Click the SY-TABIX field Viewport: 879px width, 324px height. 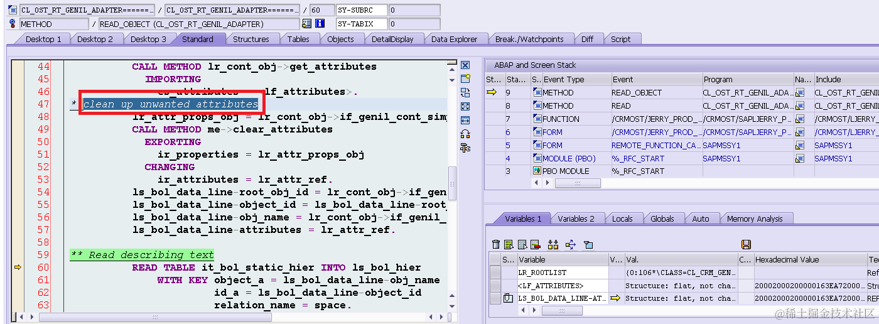[x=361, y=24]
